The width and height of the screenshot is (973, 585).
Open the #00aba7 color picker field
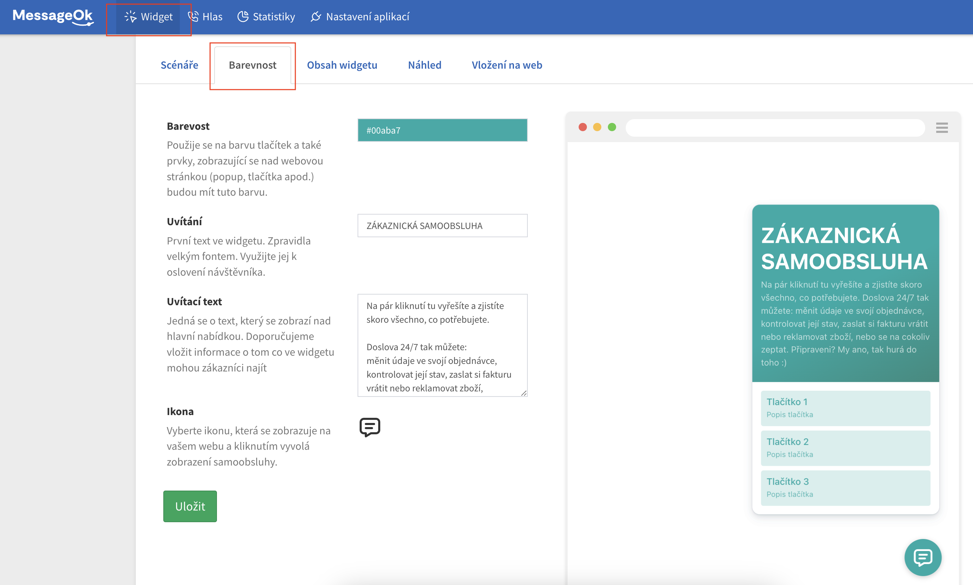[x=442, y=130]
